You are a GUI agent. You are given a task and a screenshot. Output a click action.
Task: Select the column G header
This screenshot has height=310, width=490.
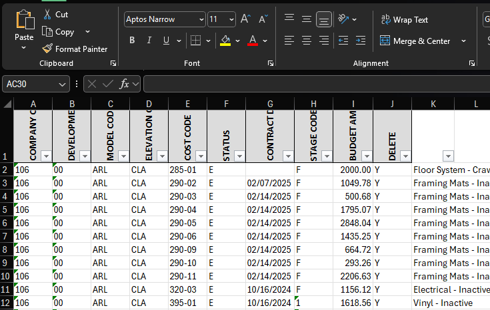(270, 104)
